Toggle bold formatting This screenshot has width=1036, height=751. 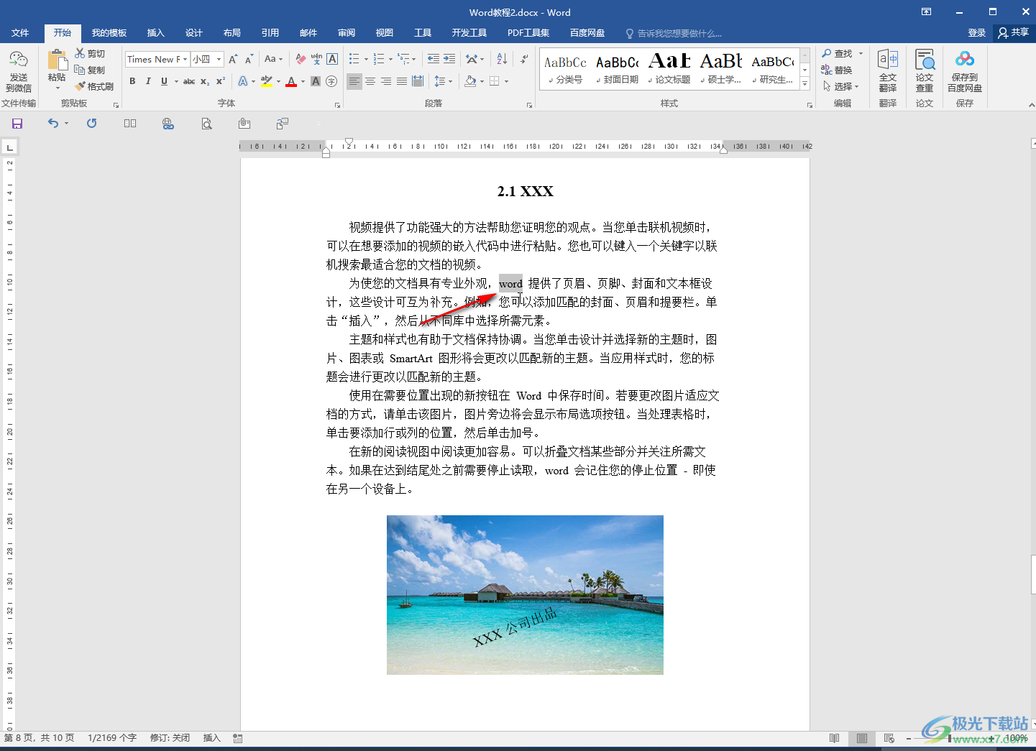click(x=132, y=81)
